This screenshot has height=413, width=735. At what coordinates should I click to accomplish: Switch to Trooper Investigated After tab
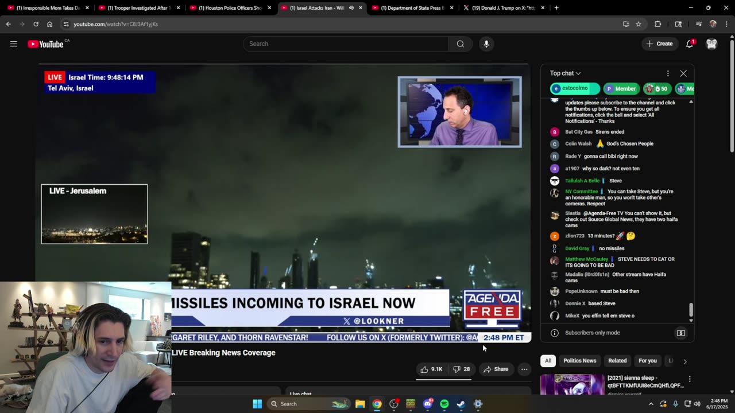[138, 8]
